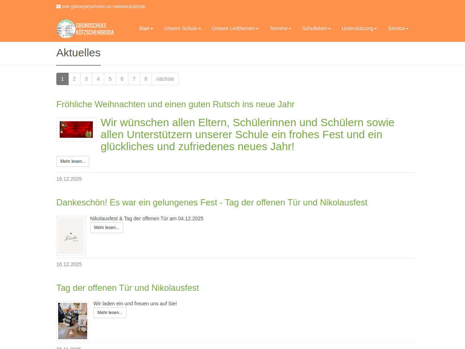Go to page 2 of news
This screenshot has height=349, width=465.
tap(74, 79)
